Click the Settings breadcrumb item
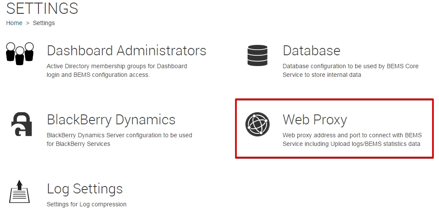Viewport: 439px width, 218px height. 44,23
